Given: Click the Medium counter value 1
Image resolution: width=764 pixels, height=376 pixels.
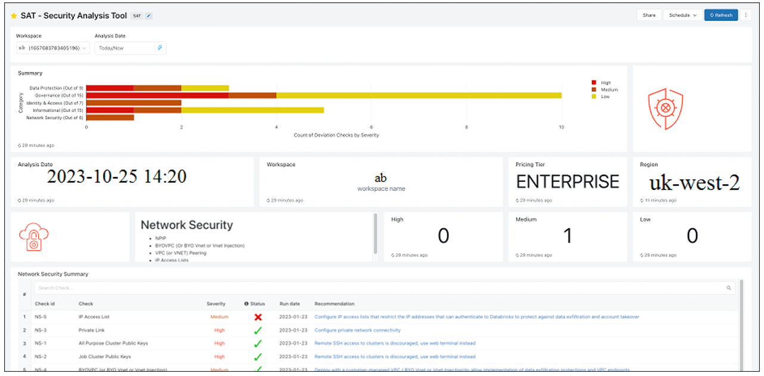Looking at the screenshot, I should click(x=567, y=236).
